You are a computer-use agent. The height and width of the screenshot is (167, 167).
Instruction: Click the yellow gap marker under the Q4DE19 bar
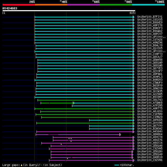tap(67, 158)
